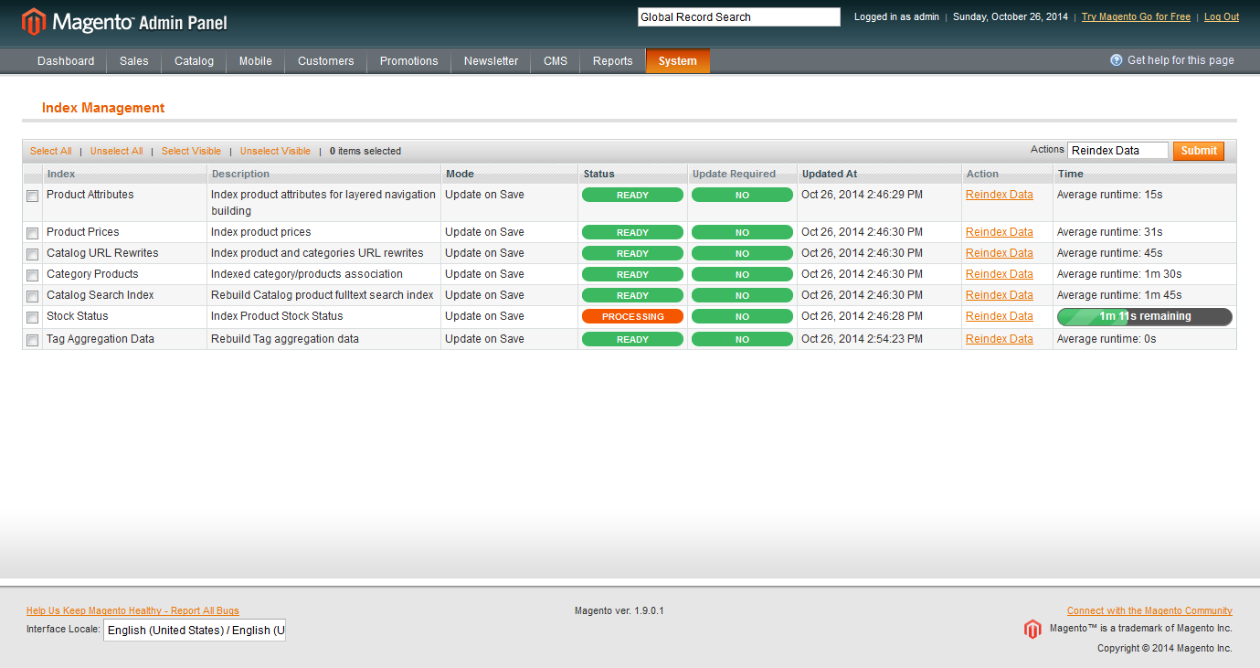Click Reindex Data for Category Products
1260x668 pixels.
click(x=1000, y=274)
